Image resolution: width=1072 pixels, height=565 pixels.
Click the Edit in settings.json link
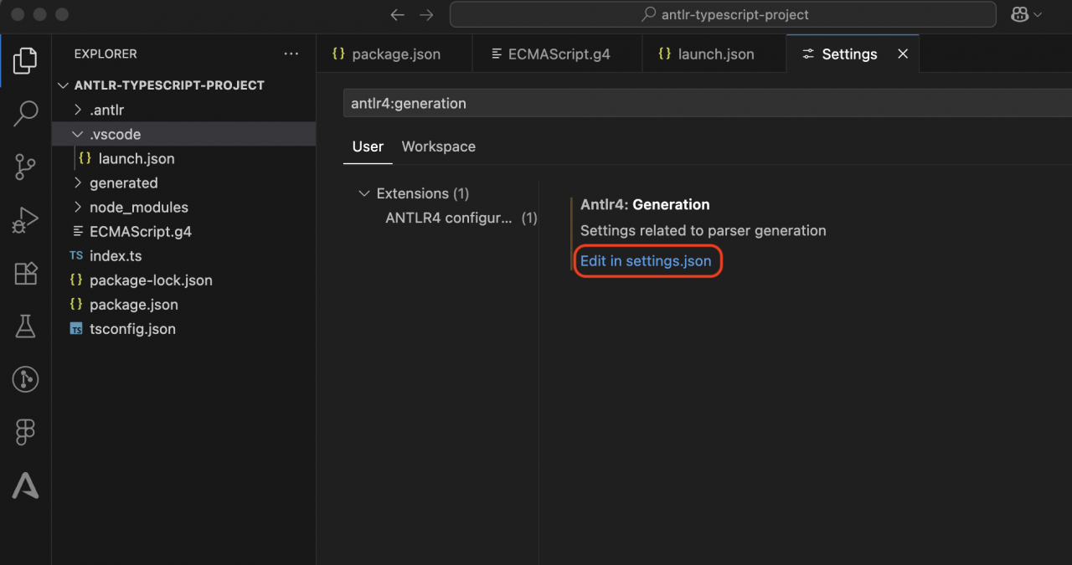pyautogui.click(x=647, y=260)
